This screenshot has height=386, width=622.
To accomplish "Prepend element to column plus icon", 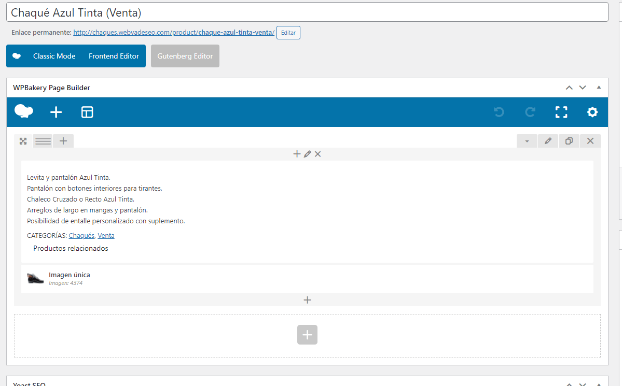I will click(x=297, y=154).
